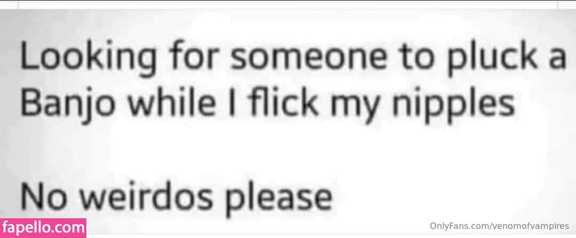Click the "venomofvampires" username portion of watermark

click(x=530, y=226)
